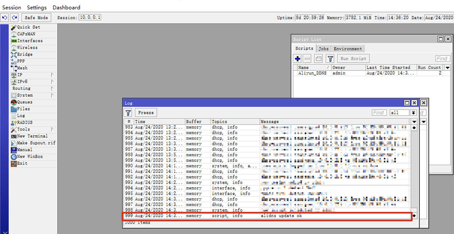Open the Settings menu
This screenshot has height=234, width=454.
click(37, 8)
